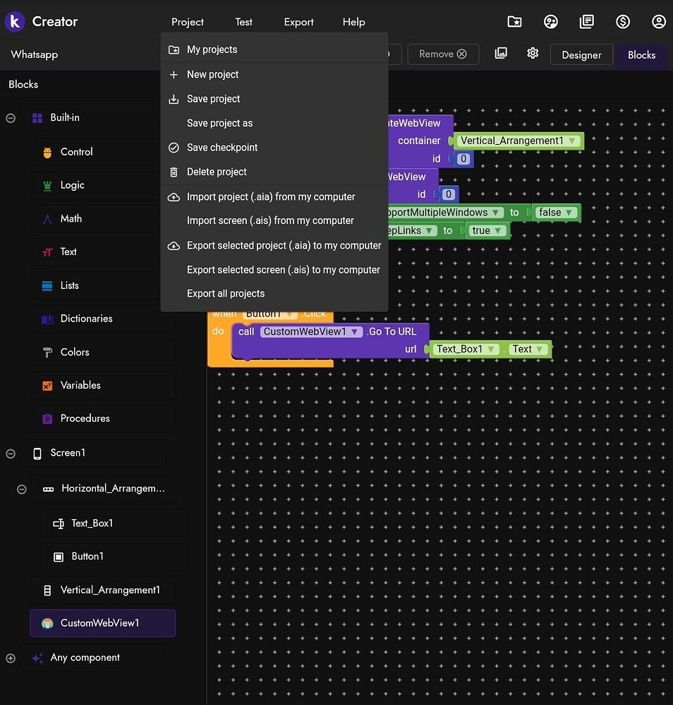Open the asset manager image icon

[501, 54]
